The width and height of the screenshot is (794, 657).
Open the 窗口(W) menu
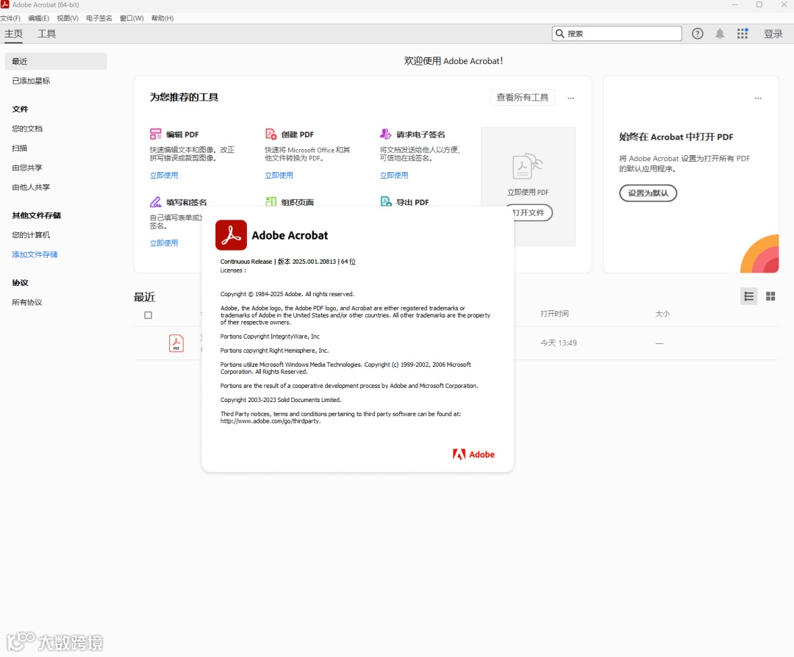[x=132, y=18]
